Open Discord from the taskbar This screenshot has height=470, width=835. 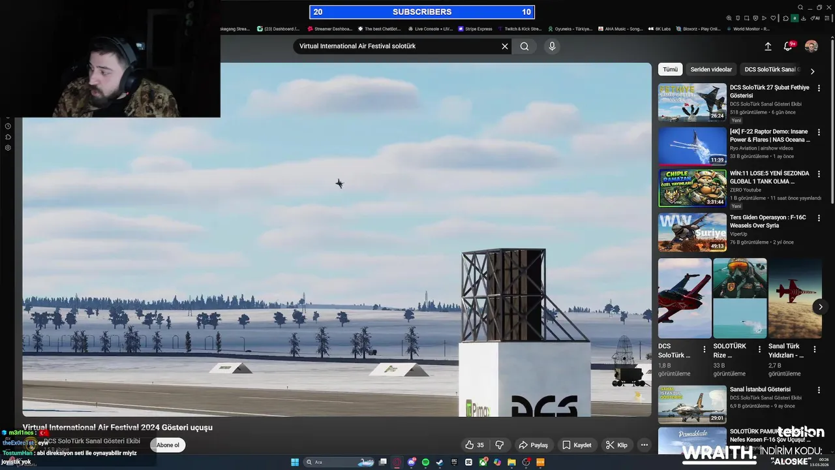[412, 462]
